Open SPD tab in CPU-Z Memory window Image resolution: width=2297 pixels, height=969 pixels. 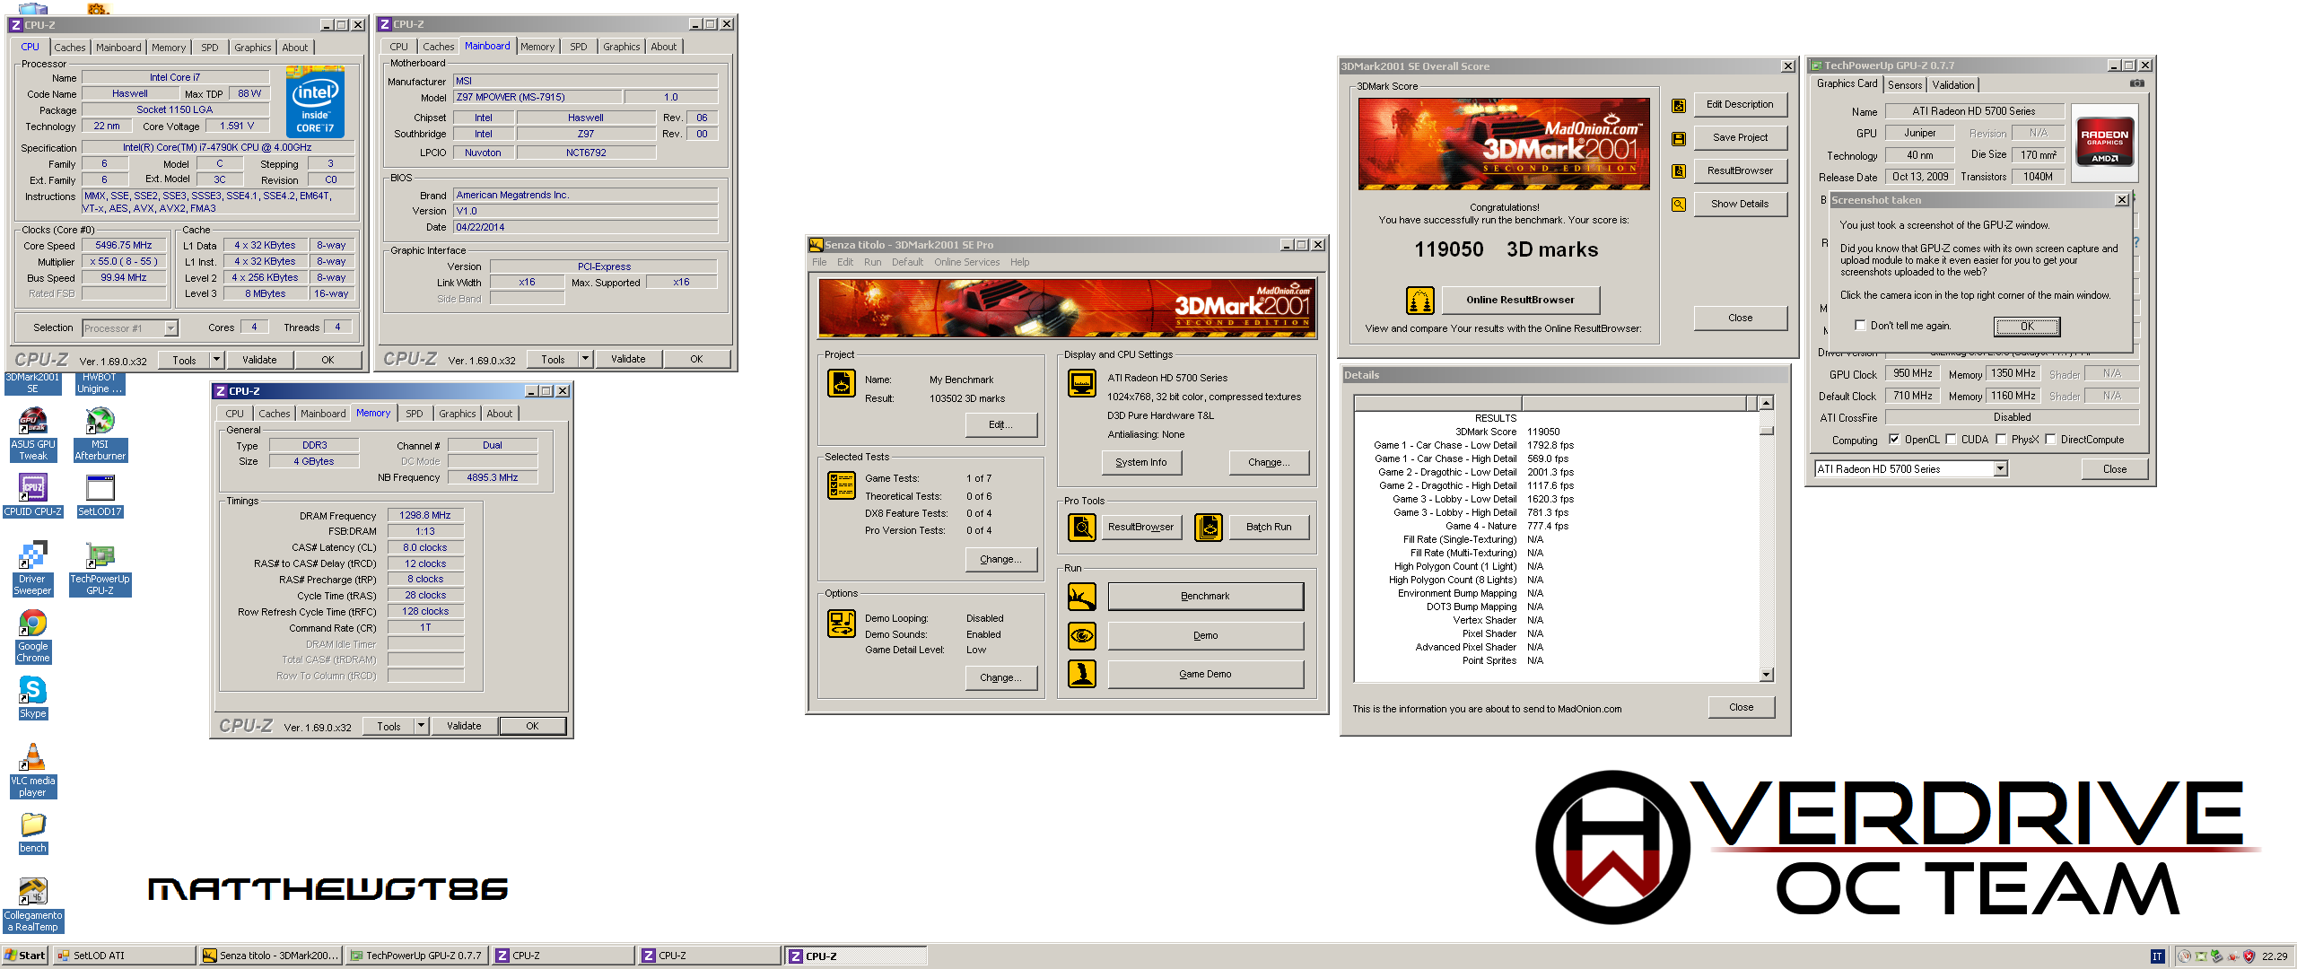pos(414,414)
